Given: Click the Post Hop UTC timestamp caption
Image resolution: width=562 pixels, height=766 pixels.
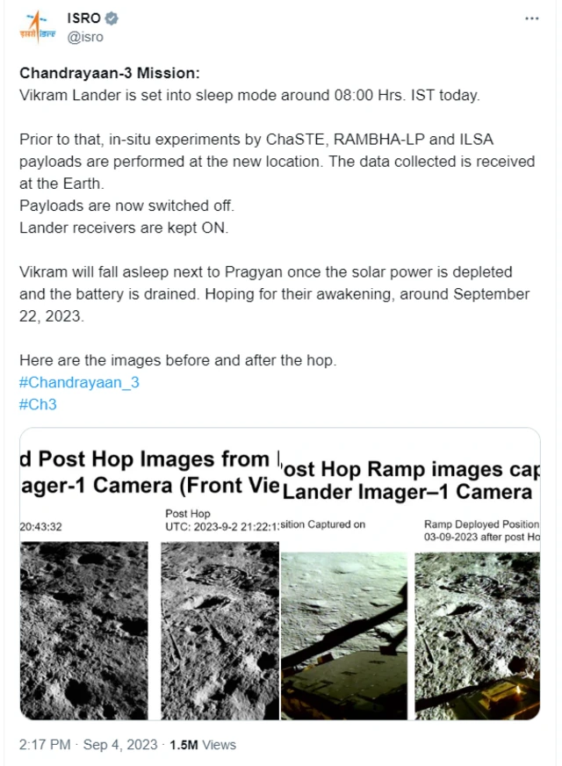Looking at the screenshot, I should 222,520.
